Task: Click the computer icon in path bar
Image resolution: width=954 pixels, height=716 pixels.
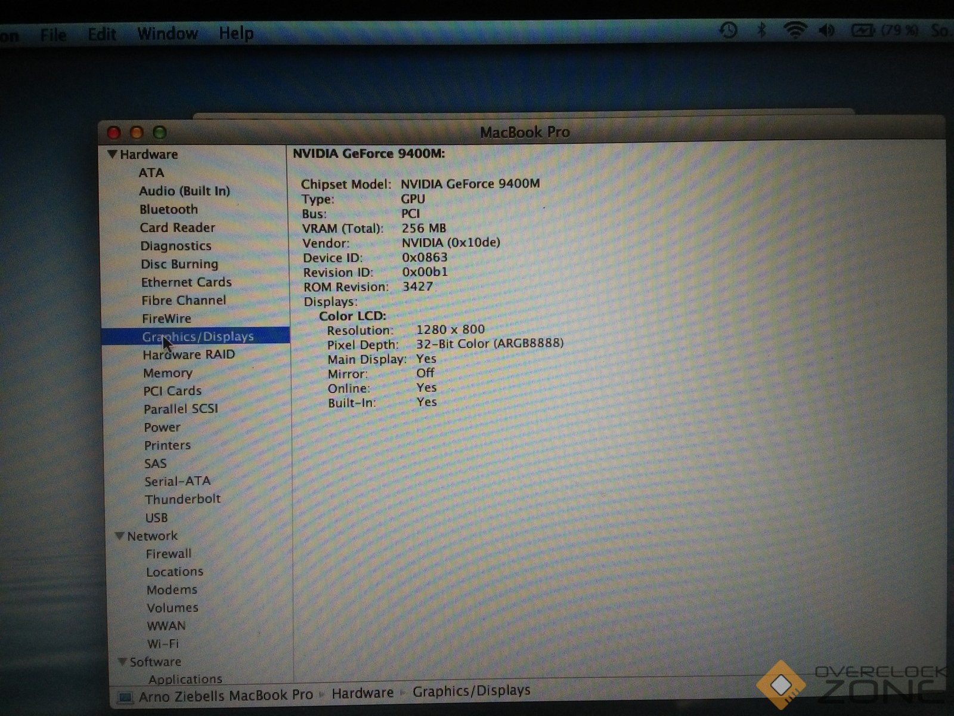Action: pos(125,697)
